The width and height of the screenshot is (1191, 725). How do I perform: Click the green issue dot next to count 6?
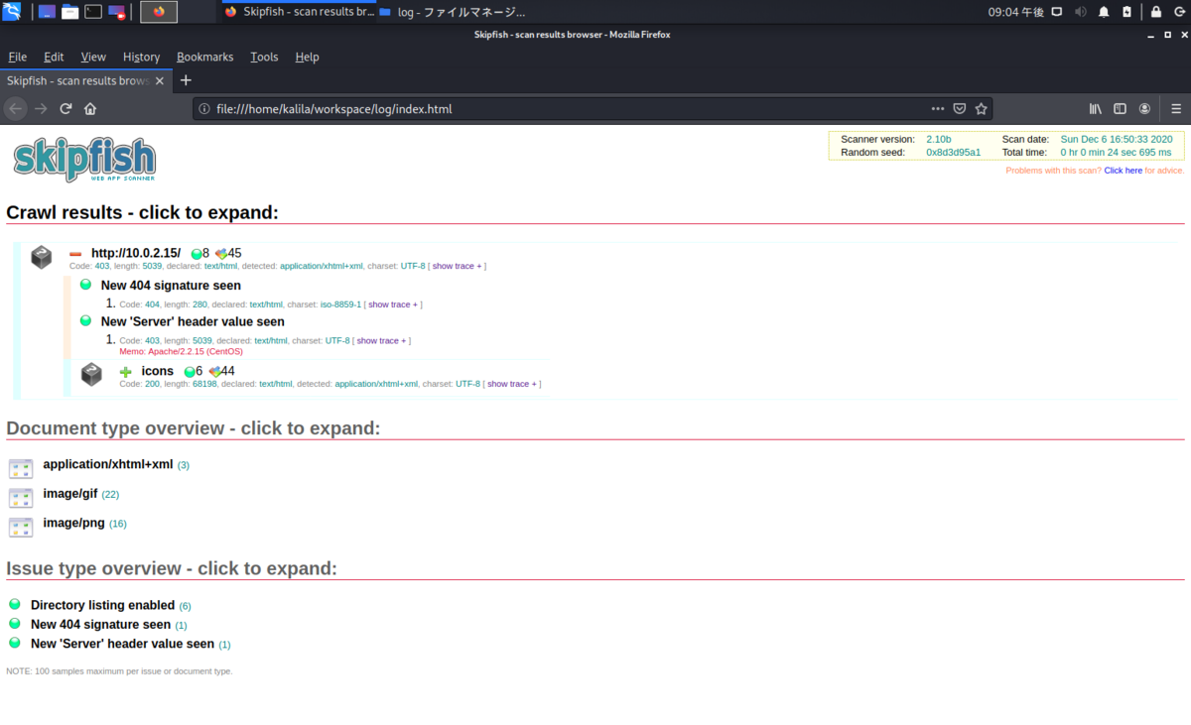pos(190,372)
